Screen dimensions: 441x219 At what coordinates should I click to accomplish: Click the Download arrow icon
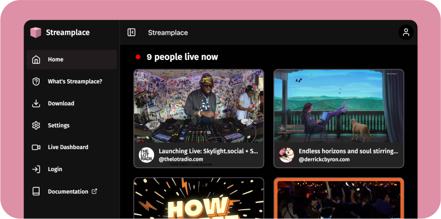tap(36, 103)
